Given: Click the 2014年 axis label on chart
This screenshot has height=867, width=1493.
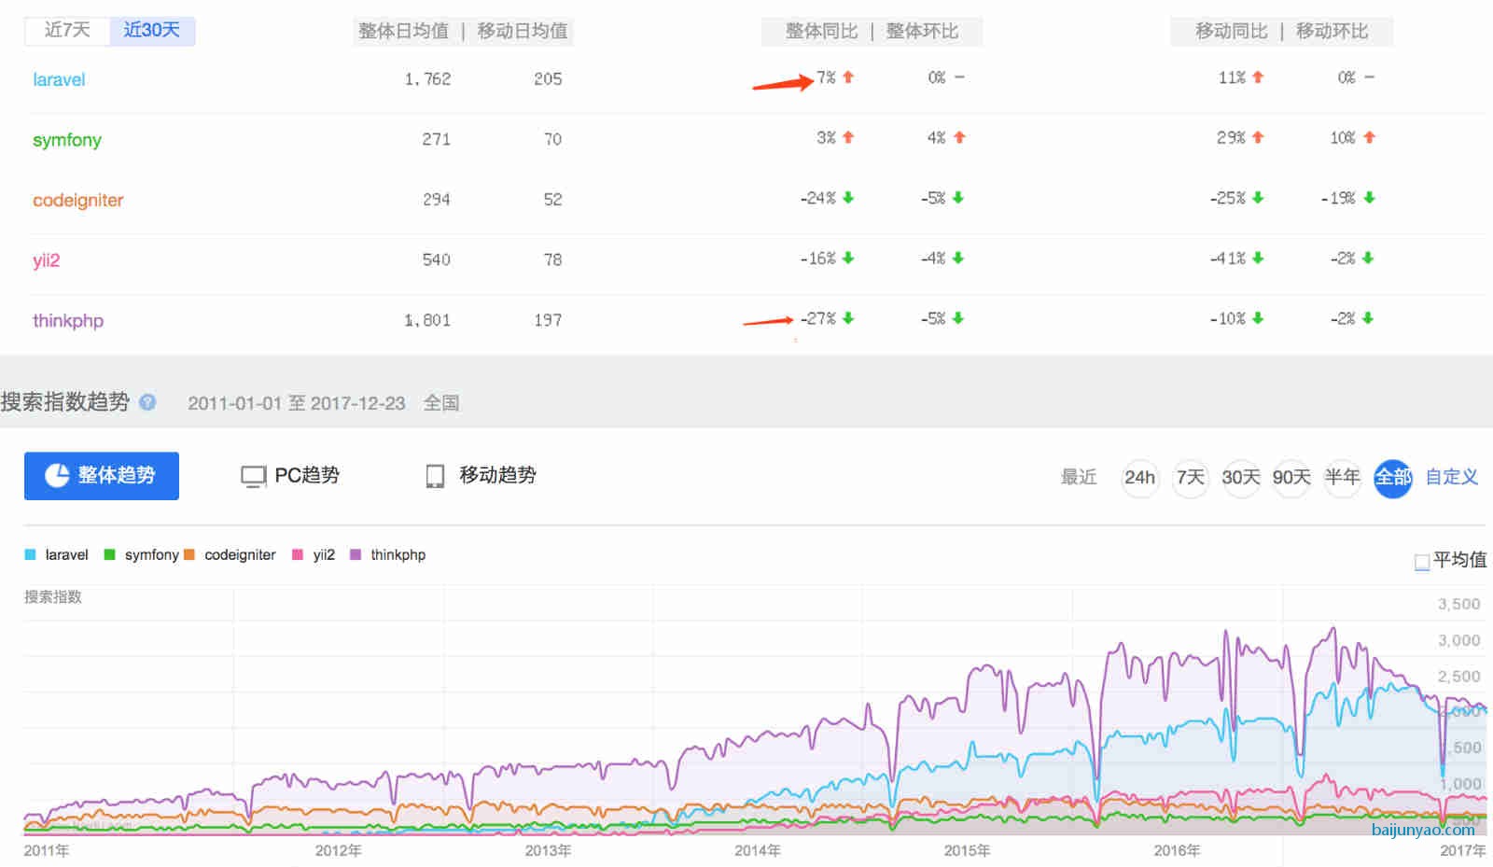Looking at the screenshot, I should tap(757, 850).
